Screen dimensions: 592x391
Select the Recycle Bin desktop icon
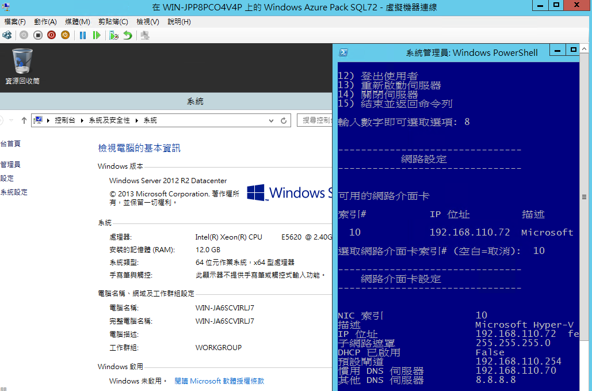(22, 66)
